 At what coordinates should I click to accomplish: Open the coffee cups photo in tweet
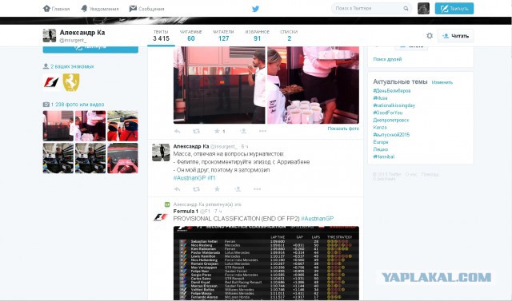pyautogui.click(x=313, y=85)
